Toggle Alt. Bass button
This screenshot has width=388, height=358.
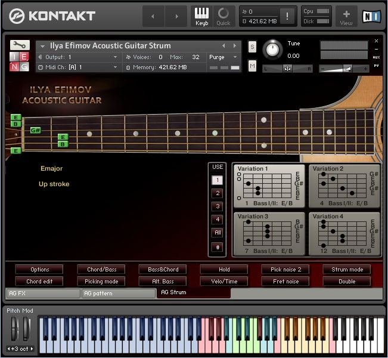[x=163, y=282]
